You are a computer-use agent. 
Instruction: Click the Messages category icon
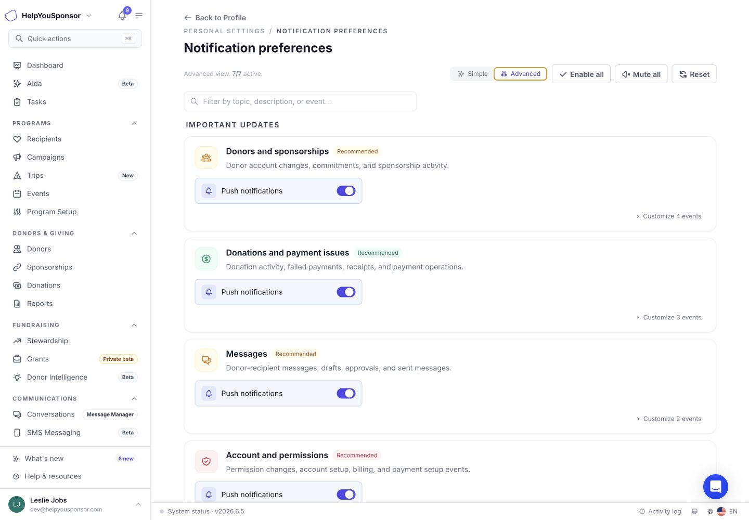click(206, 360)
